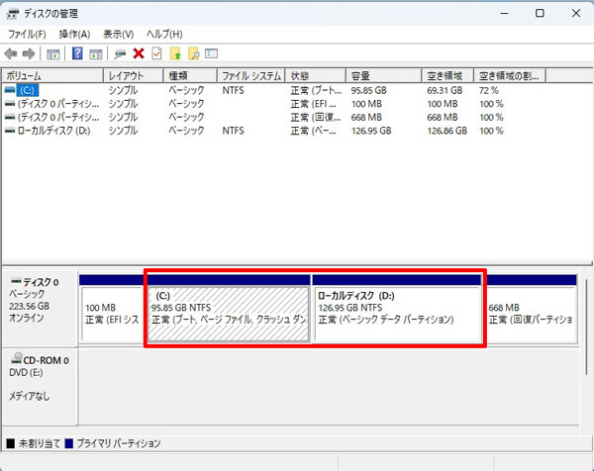Select ローカルディスク (D:) row in volume list
Image resolution: width=594 pixels, height=471 pixels.
coord(49,130)
